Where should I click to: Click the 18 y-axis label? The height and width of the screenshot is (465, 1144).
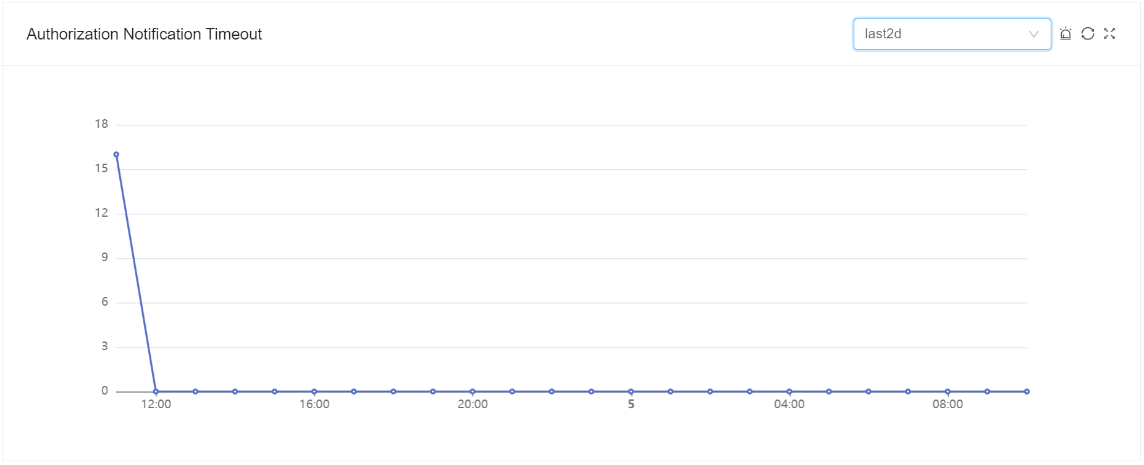click(x=101, y=124)
